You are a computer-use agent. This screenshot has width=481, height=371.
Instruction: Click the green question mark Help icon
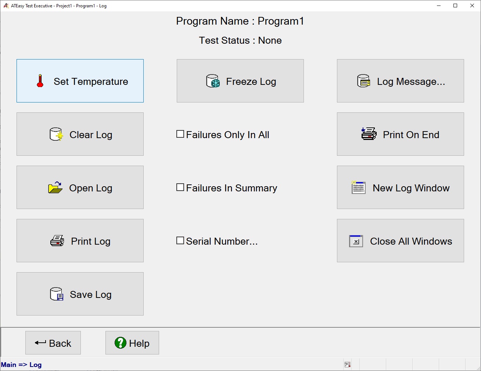(x=120, y=343)
